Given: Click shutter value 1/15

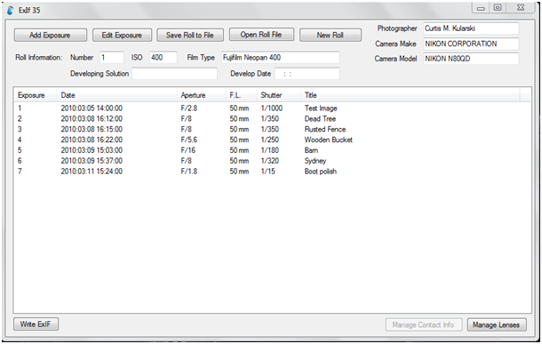Looking at the screenshot, I should click(267, 172).
